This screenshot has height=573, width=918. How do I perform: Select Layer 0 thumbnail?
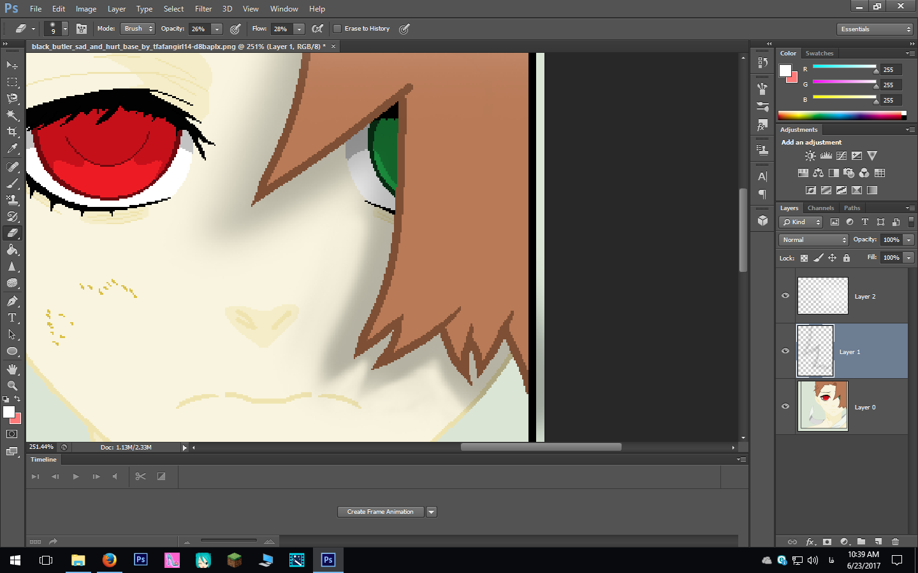(x=822, y=406)
